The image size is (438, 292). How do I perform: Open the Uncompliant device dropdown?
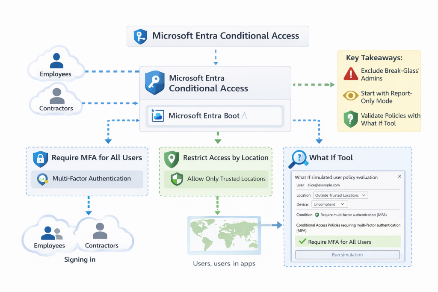tap(330, 204)
